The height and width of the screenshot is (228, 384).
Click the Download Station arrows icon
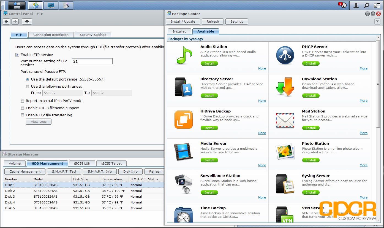click(x=285, y=87)
